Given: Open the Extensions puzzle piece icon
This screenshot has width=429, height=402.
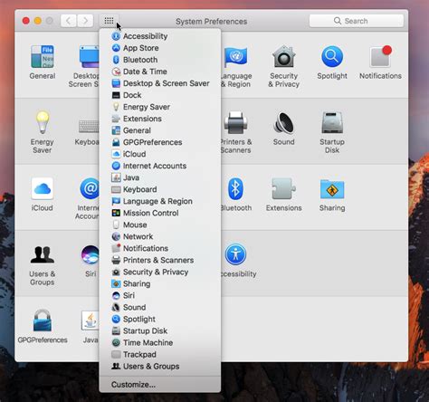Looking at the screenshot, I should click(283, 188).
